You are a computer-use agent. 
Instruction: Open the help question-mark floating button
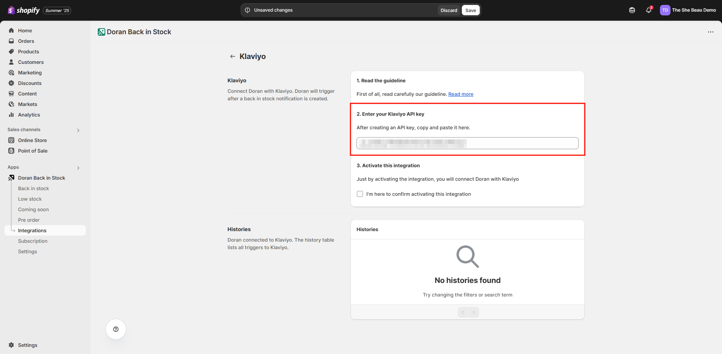116,329
